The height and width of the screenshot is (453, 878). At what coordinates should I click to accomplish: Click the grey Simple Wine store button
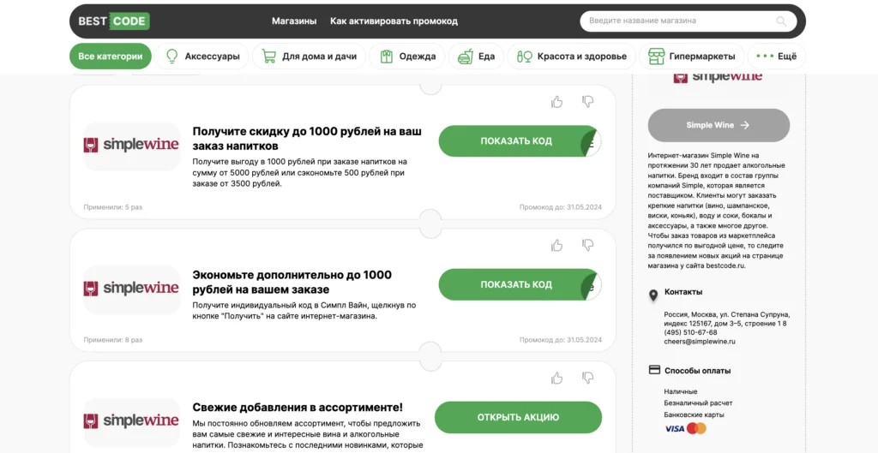click(719, 125)
